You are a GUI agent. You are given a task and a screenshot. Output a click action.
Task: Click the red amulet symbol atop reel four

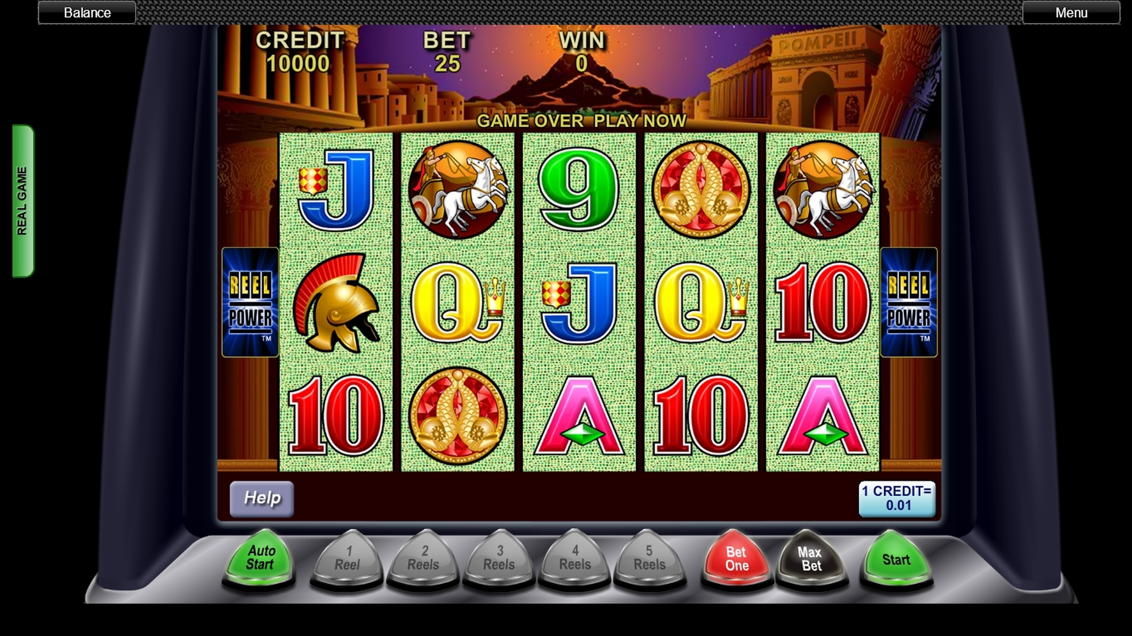(701, 189)
